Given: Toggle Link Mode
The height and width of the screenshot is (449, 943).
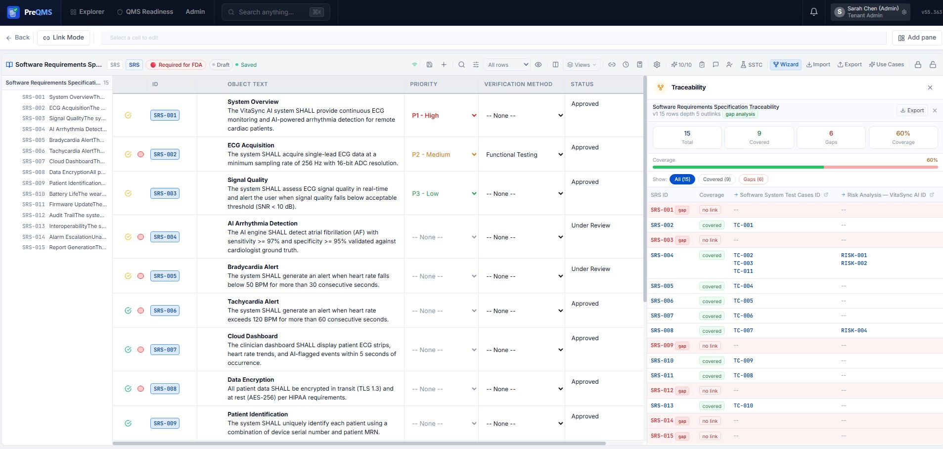Looking at the screenshot, I should point(63,38).
